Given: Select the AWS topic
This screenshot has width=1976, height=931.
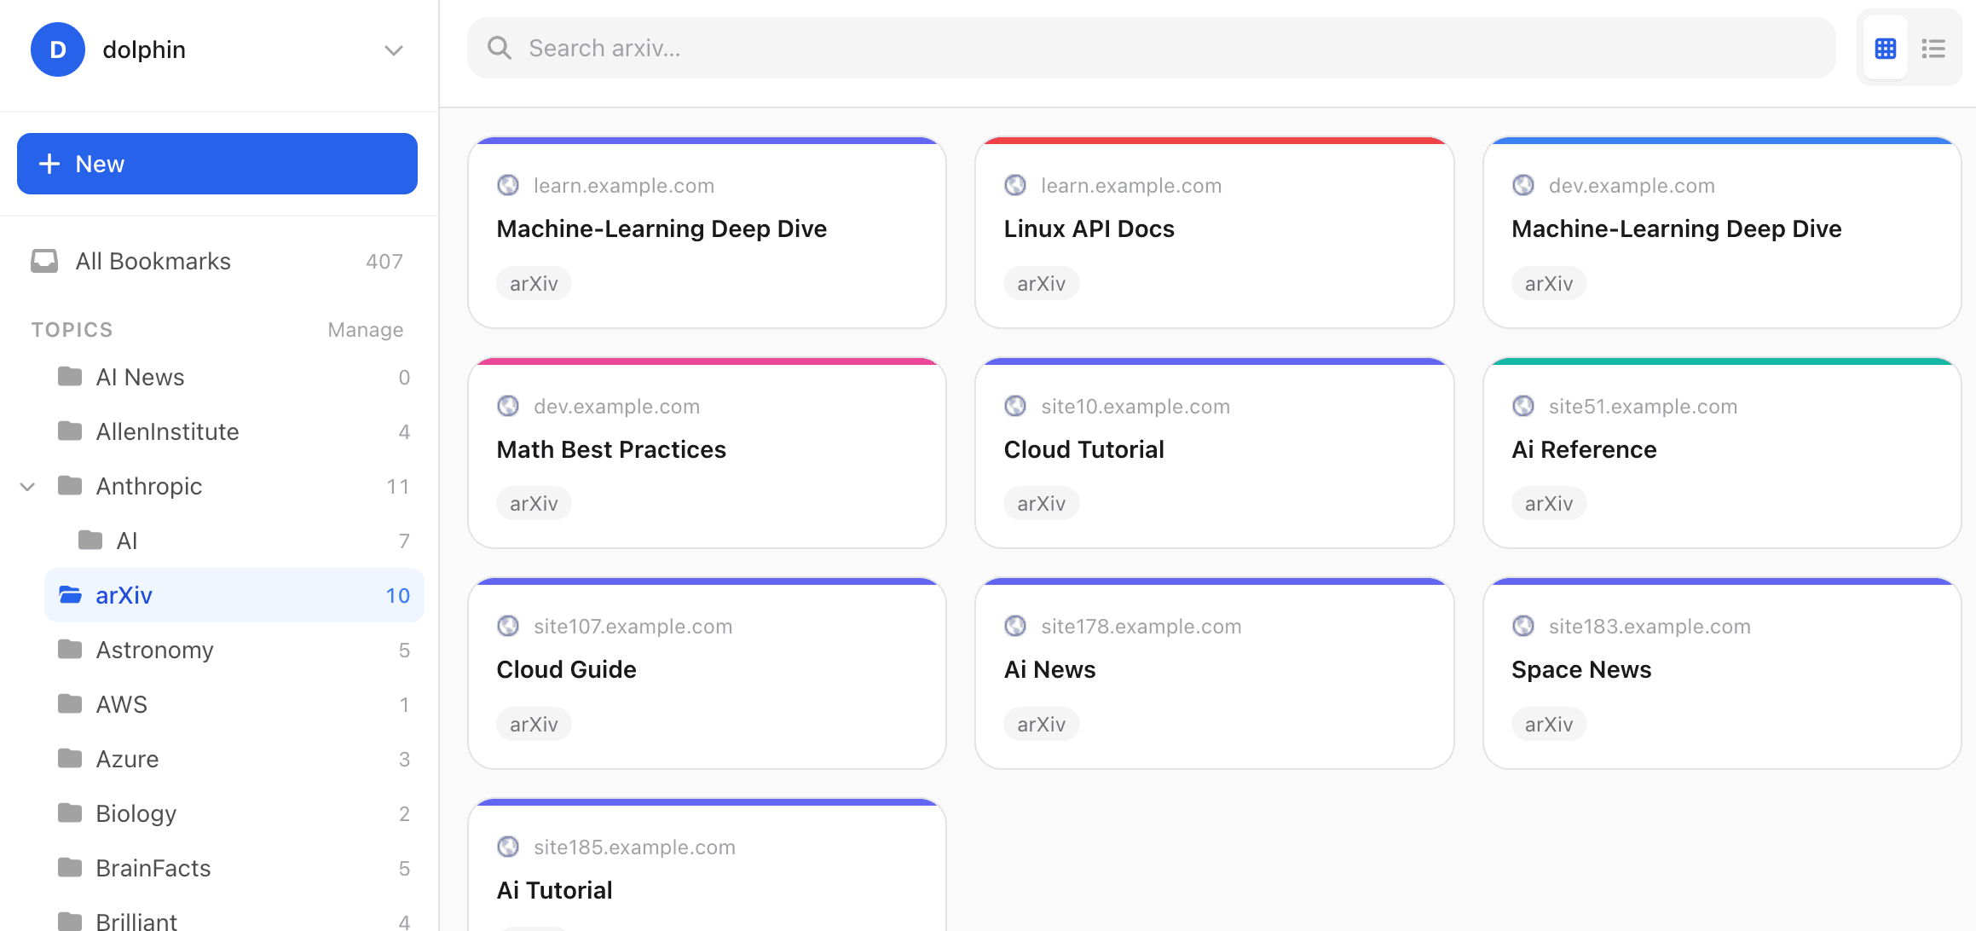Looking at the screenshot, I should click(x=234, y=705).
